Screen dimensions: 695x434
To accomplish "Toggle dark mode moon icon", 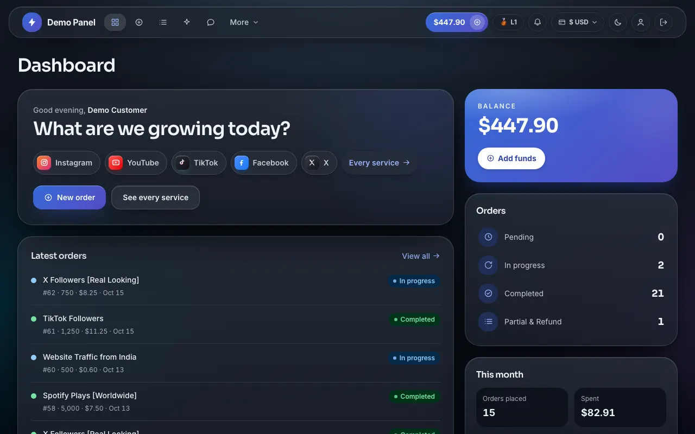I will point(618,22).
